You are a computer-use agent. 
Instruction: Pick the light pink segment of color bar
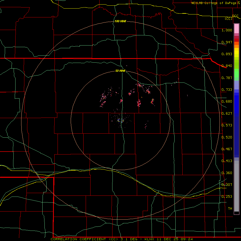(236, 29)
